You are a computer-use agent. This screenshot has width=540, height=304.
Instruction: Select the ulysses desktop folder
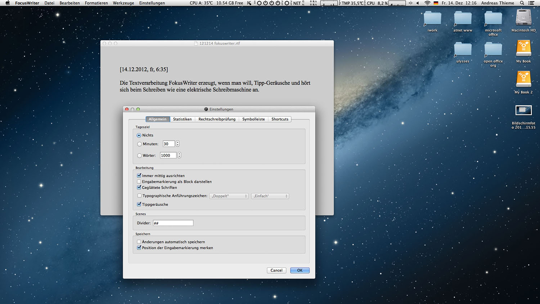[463, 50]
